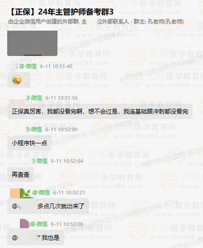203x248 pixels.
Task: Click the message starting '正保真厉害'
Action: (100, 111)
